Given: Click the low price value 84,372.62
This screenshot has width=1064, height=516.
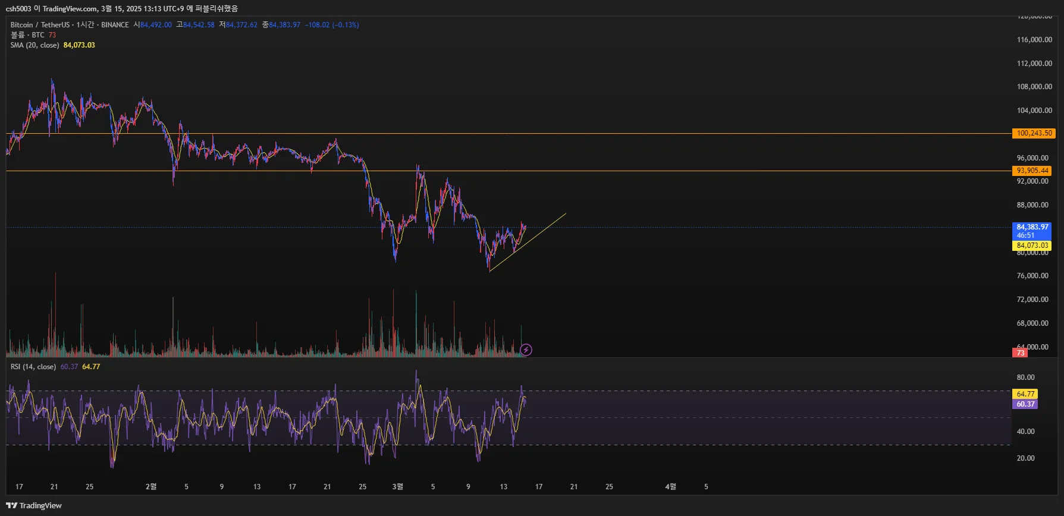Looking at the screenshot, I should (x=241, y=25).
